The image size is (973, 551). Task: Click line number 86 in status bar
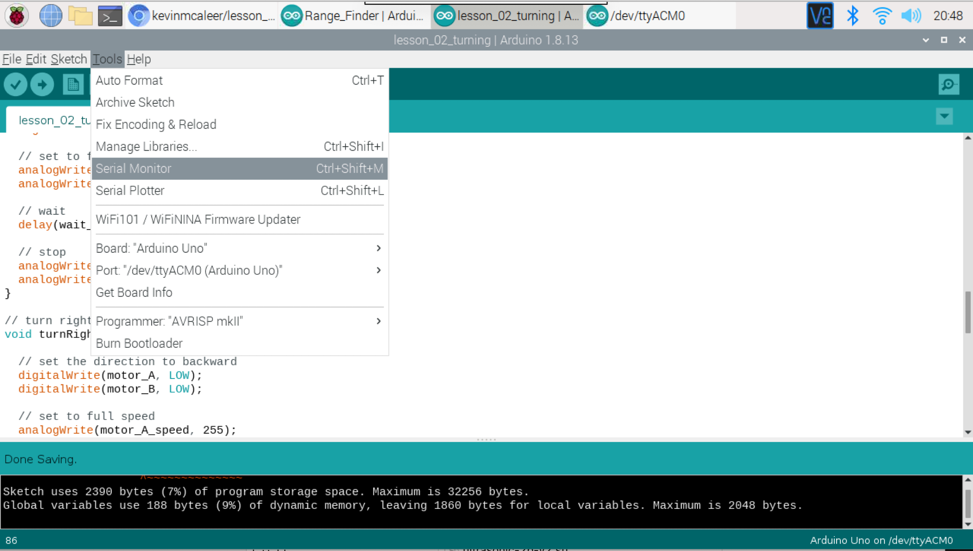pyautogui.click(x=12, y=540)
